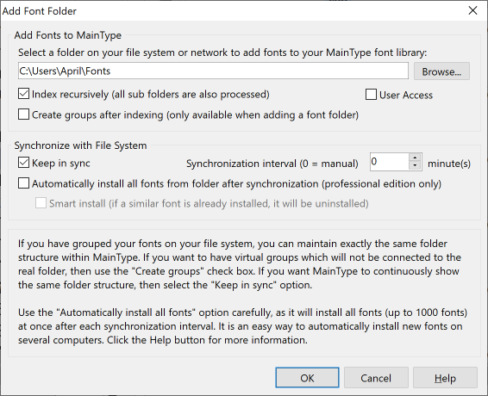Decrease synchronization interval with down arrow

coord(415,165)
